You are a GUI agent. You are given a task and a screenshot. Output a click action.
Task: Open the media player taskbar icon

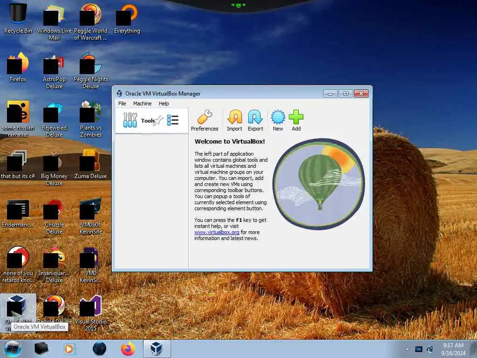(69, 349)
